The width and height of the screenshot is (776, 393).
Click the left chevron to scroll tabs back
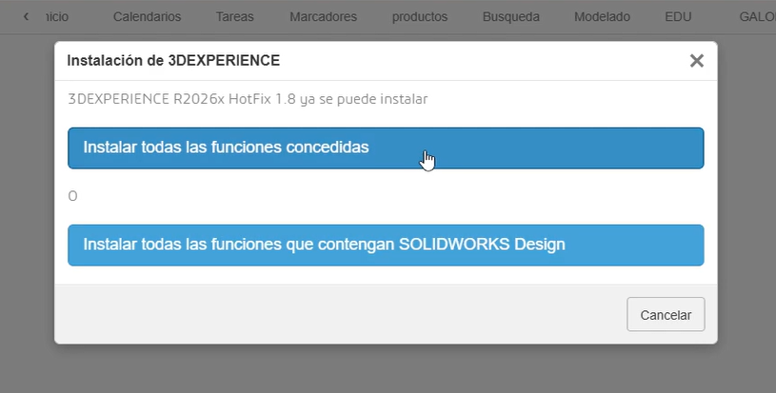point(26,16)
